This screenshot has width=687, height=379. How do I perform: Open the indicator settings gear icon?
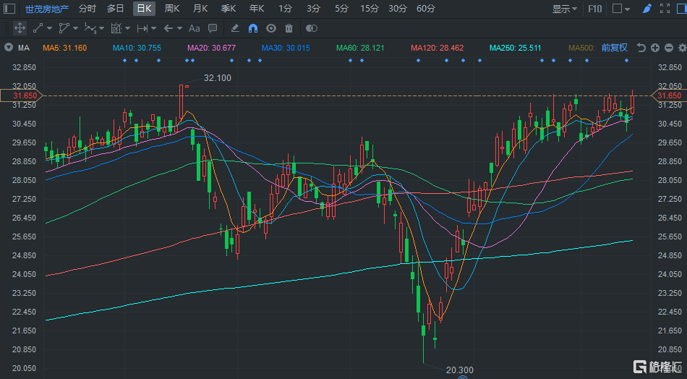pos(682,48)
